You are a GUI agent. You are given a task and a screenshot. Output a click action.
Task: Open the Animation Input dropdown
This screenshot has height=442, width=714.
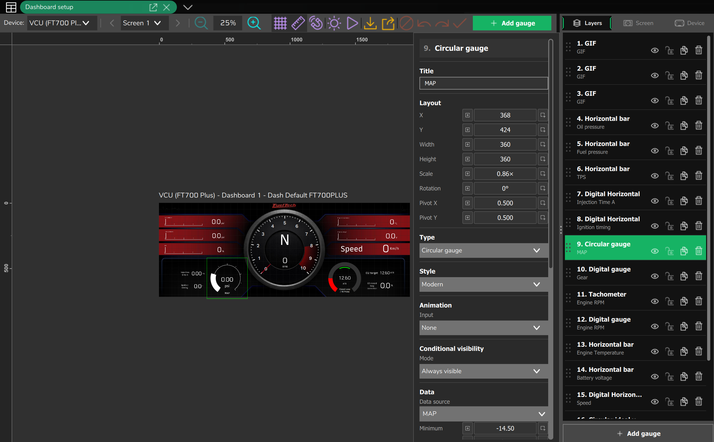click(483, 328)
